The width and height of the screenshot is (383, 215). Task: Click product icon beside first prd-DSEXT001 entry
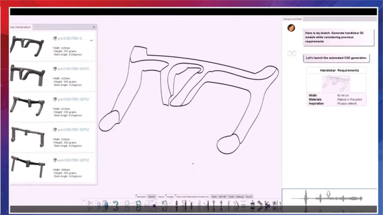[x=55, y=38]
